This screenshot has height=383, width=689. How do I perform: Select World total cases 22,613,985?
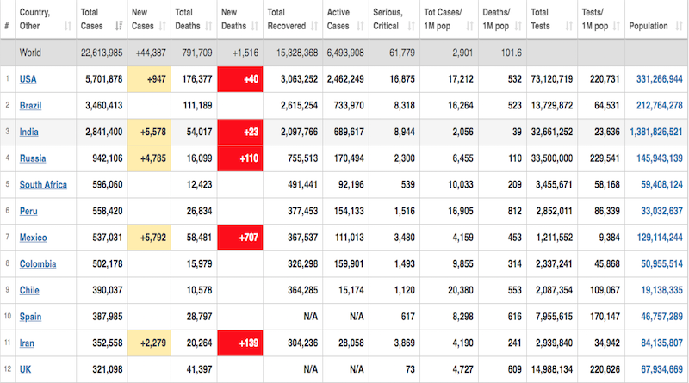102,53
